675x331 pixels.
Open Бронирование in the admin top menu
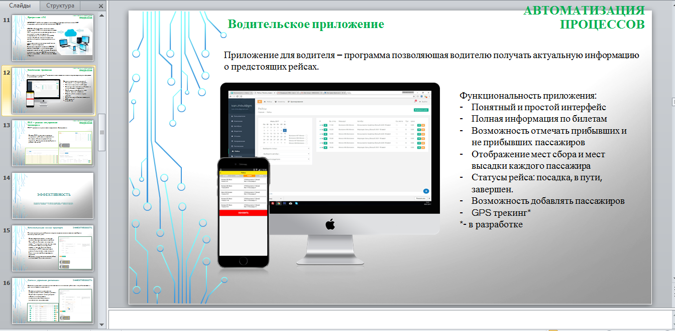pyautogui.click(x=296, y=101)
